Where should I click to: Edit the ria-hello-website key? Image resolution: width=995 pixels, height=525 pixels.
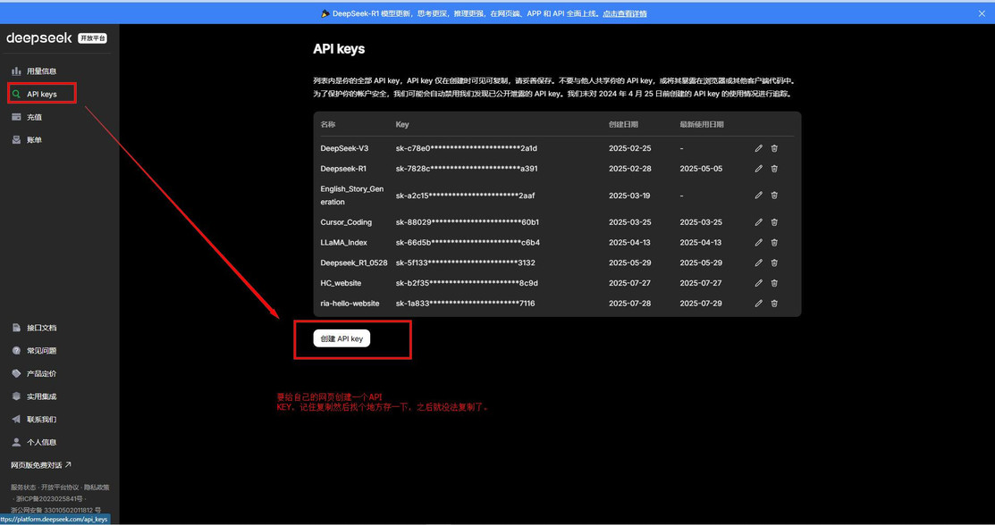point(758,303)
